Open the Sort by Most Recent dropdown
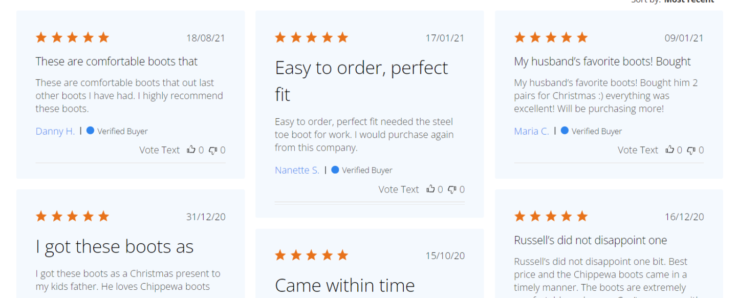 coord(689,2)
